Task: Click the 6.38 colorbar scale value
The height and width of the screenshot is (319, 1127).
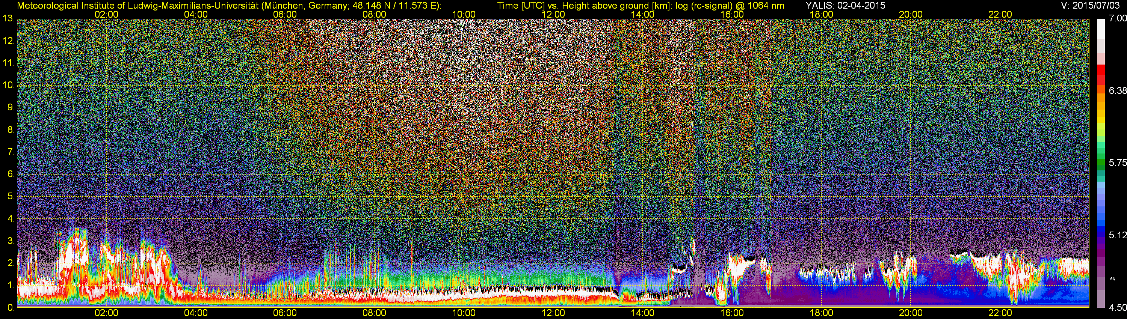Action: point(1118,90)
